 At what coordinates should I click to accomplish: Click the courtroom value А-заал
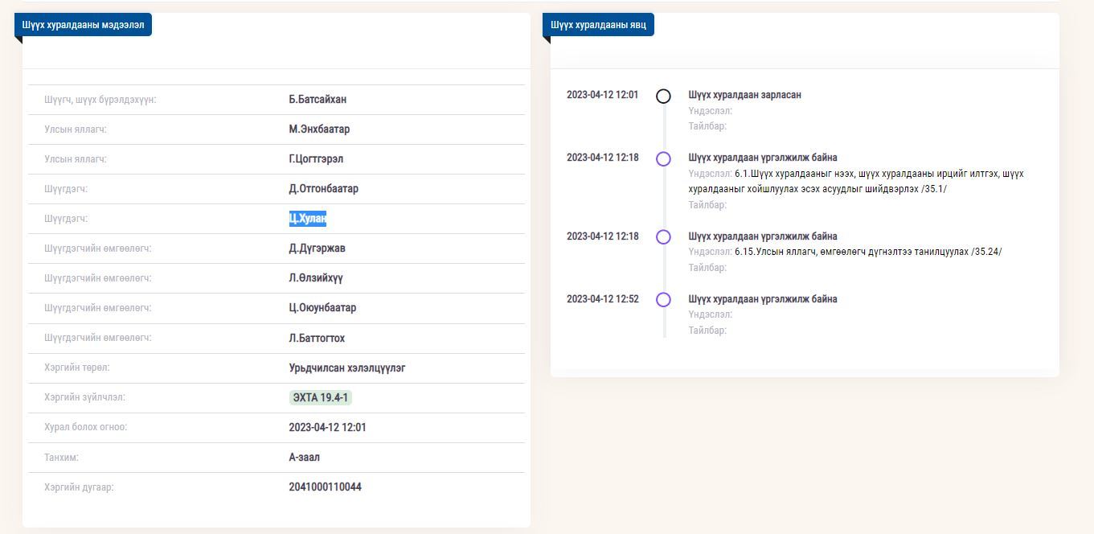[304, 457]
